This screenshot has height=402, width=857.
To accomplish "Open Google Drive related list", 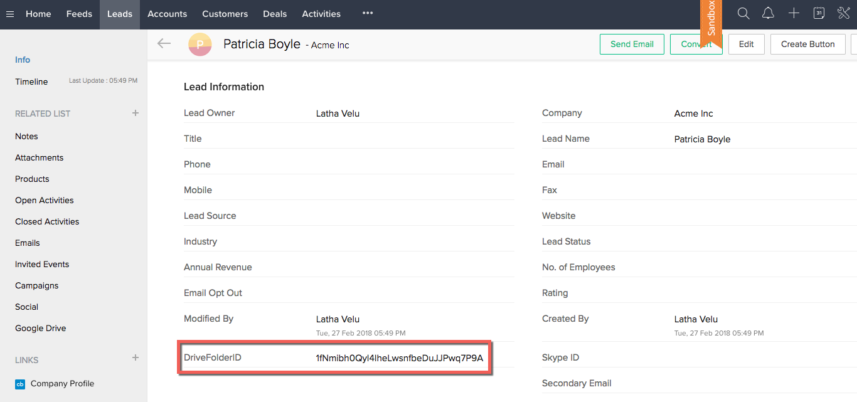I will coord(40,328).
